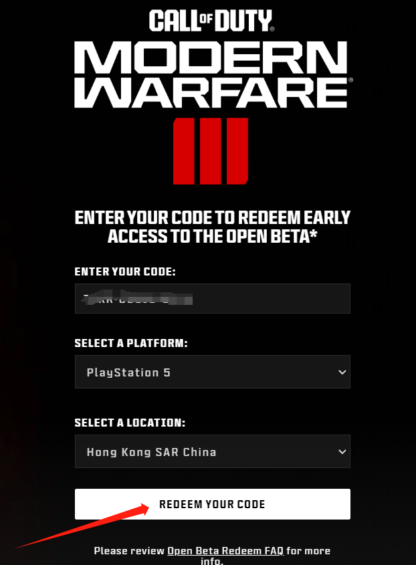Click the 'Please review' text
This screenshot has height=565, width=416.
click(x=129, y=550)
